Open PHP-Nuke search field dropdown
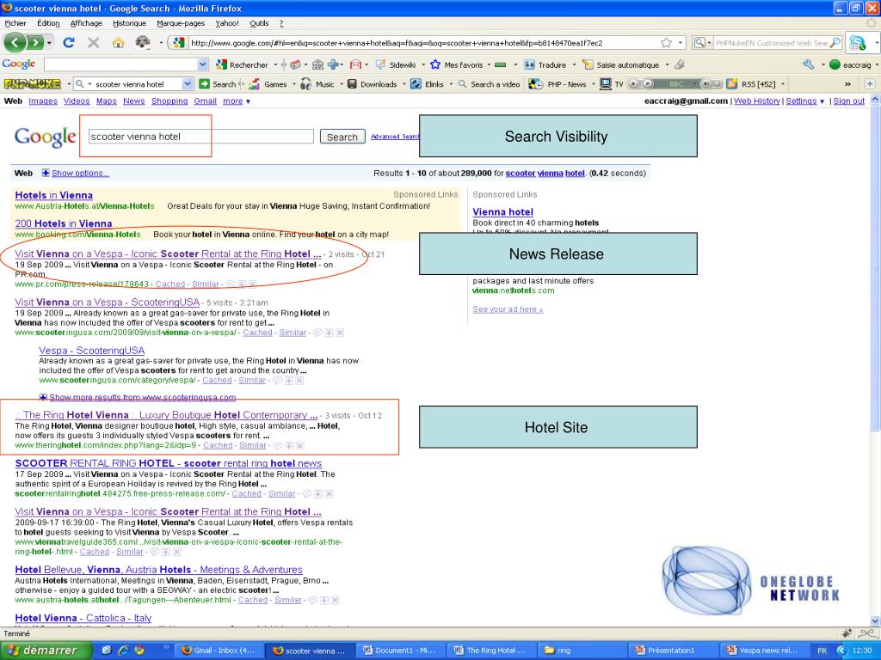881x660 pixels. (188, 84)
